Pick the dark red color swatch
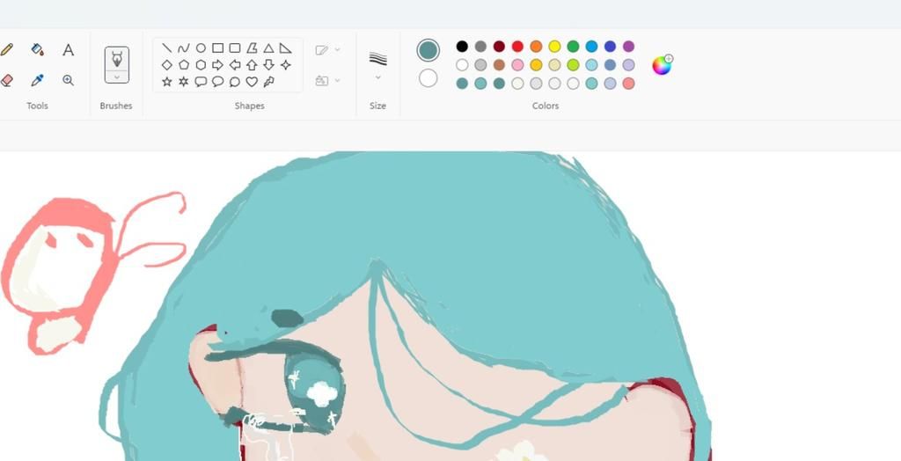901x461 pixels. coord(499,46)
